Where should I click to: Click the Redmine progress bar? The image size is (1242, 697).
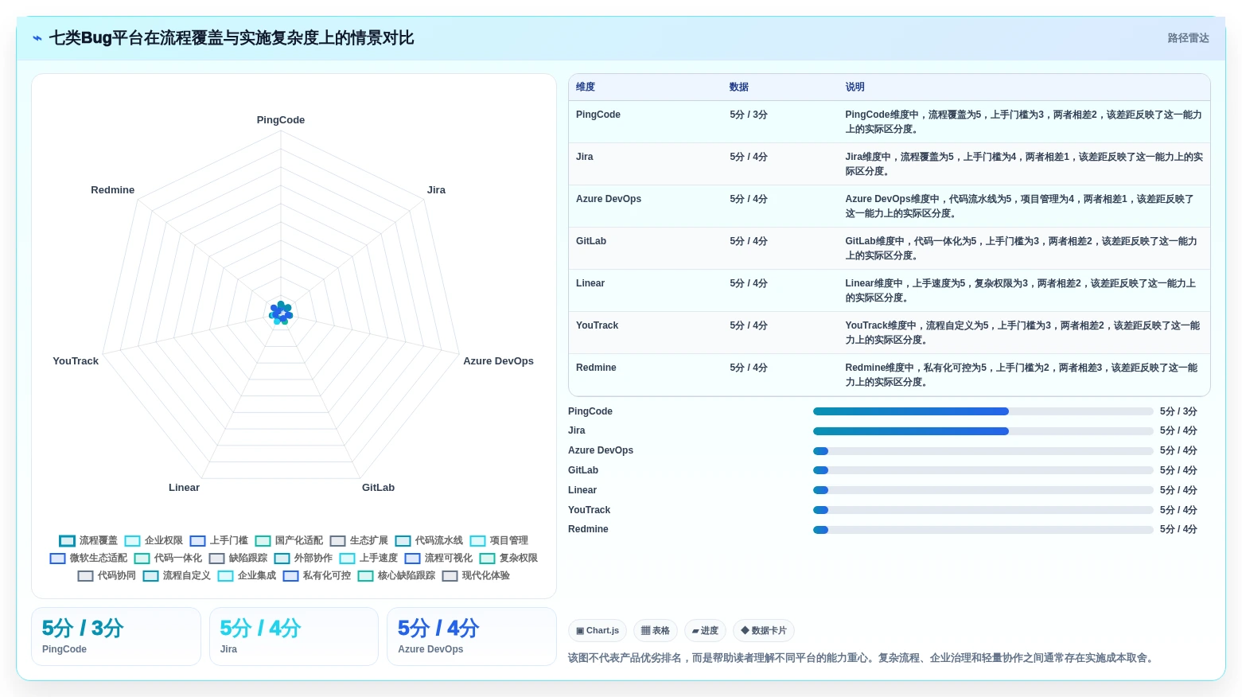tap(983, 530)
